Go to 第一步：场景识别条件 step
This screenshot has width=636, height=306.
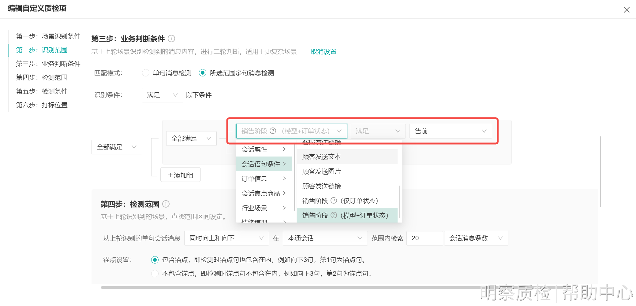[x=48, y=36]
